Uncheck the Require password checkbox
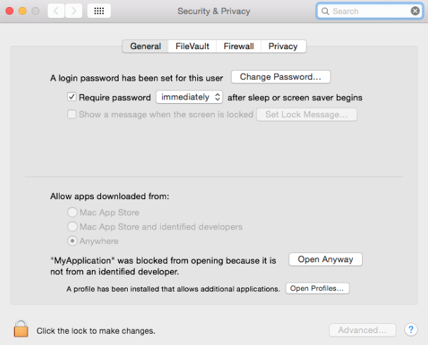Image resolution: width=428 pixels, height=345 pixels. [72, 97]
